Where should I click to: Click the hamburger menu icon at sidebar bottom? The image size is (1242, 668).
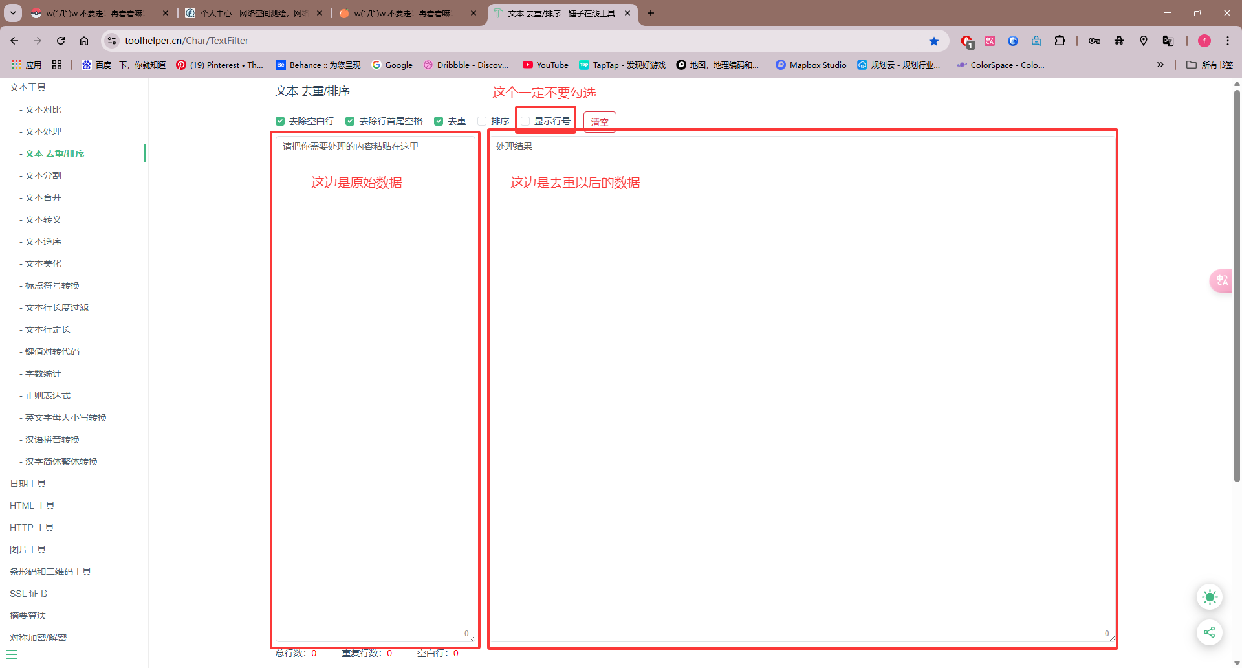[12, 654]
